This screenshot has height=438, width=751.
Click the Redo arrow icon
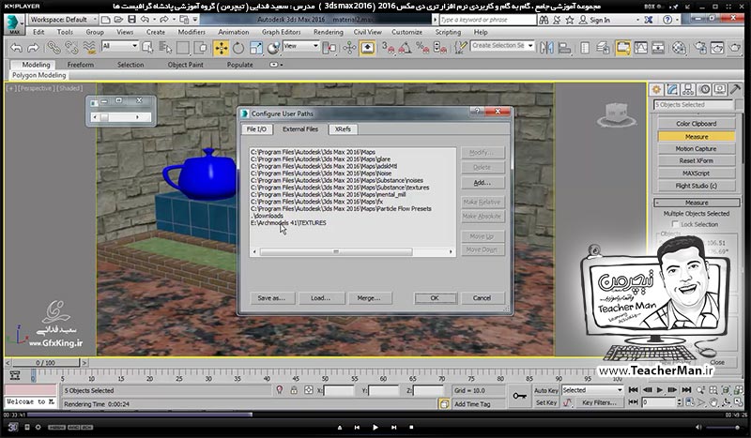(33, 48)
